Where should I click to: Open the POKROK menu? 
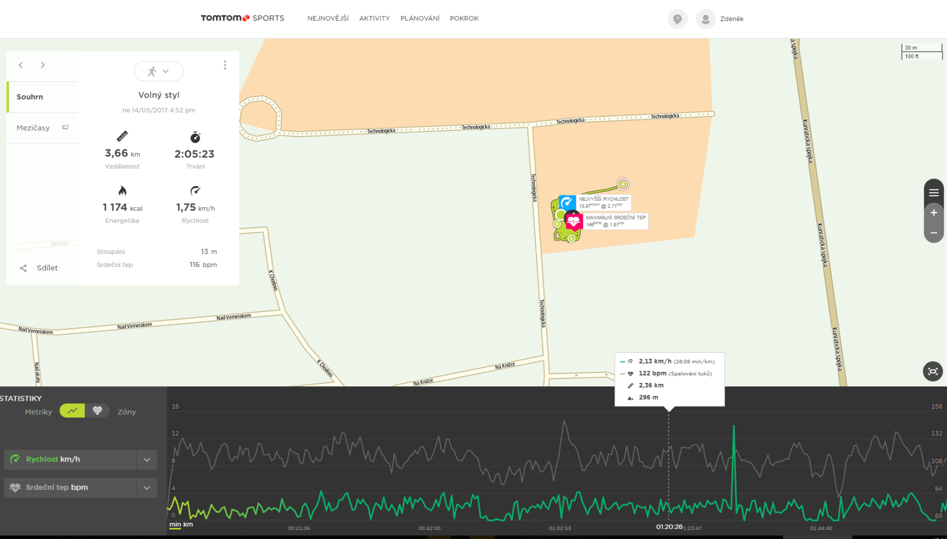pyautogui.click(x=465, y=18)
